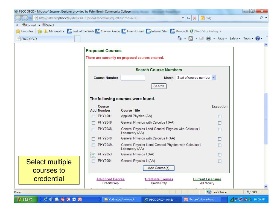Click the vertical scrollbar thumb
The image size is (280, 210).
[x=266, y=118]
